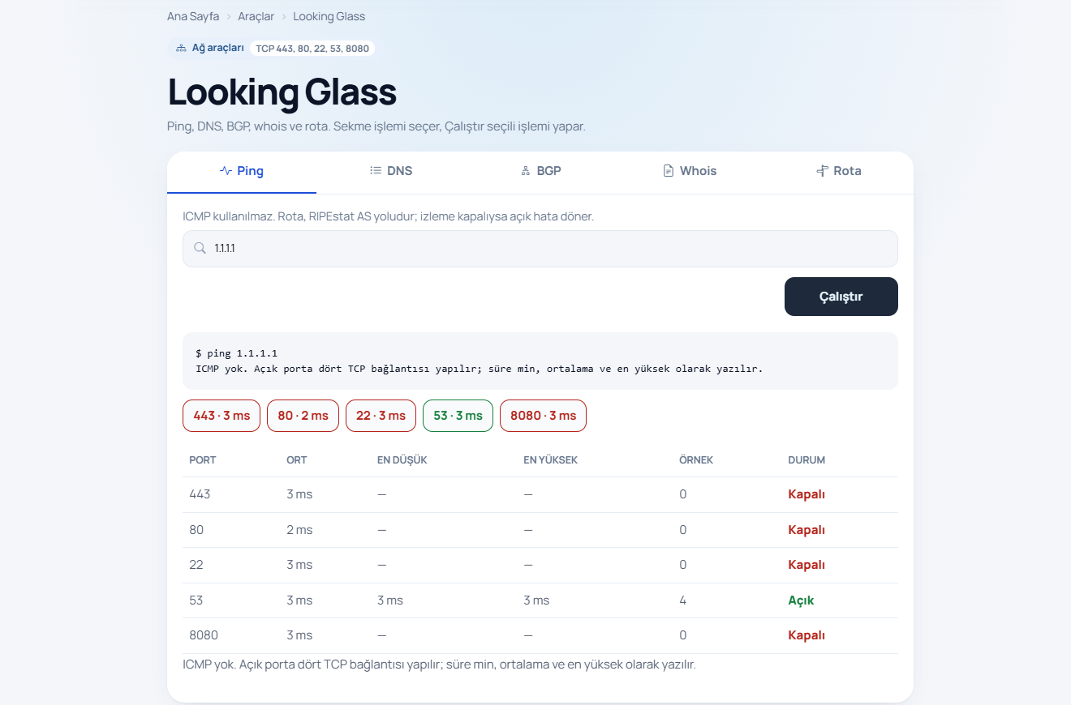Viewport: 1071px width, 705px height.
Task: Select the EN YÜKSEK column header
Action: pyautogui.click(x=551, y=460)
